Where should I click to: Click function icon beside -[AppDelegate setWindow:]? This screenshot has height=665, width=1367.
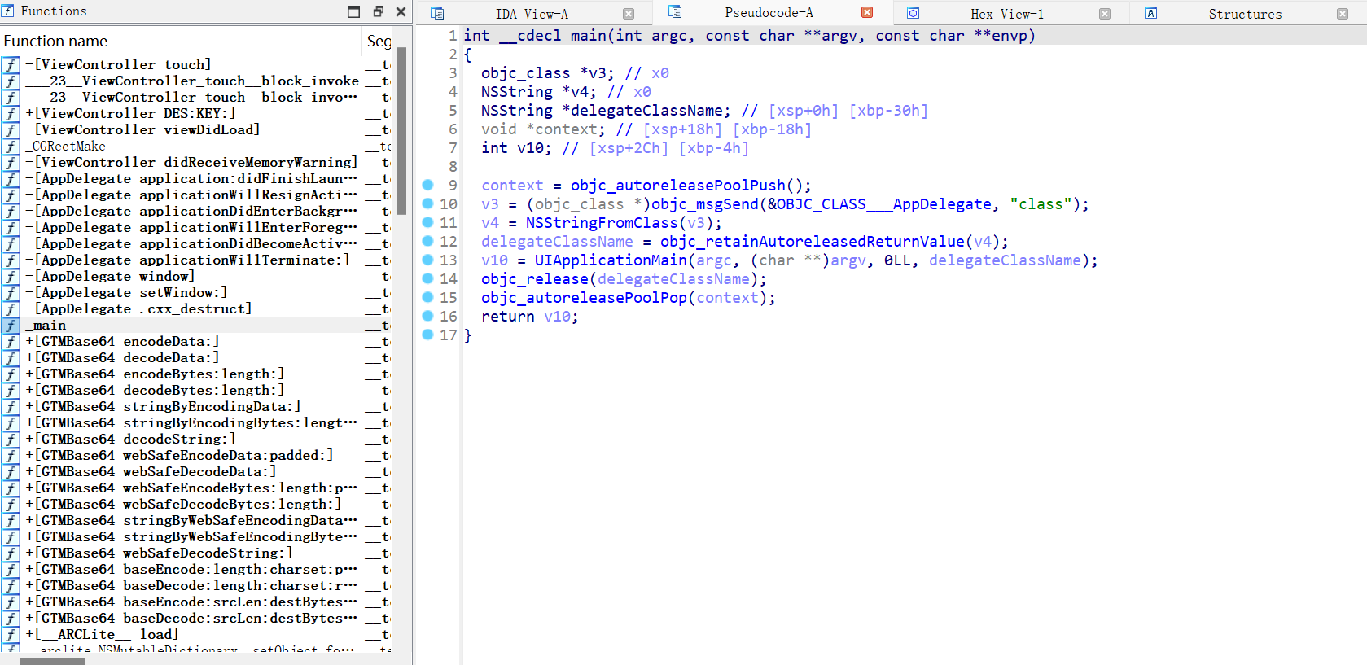point(10,292)
